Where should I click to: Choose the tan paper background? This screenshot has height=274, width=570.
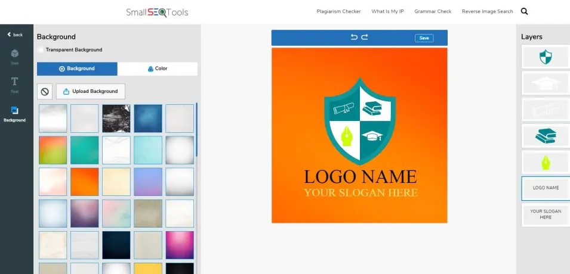148,213
